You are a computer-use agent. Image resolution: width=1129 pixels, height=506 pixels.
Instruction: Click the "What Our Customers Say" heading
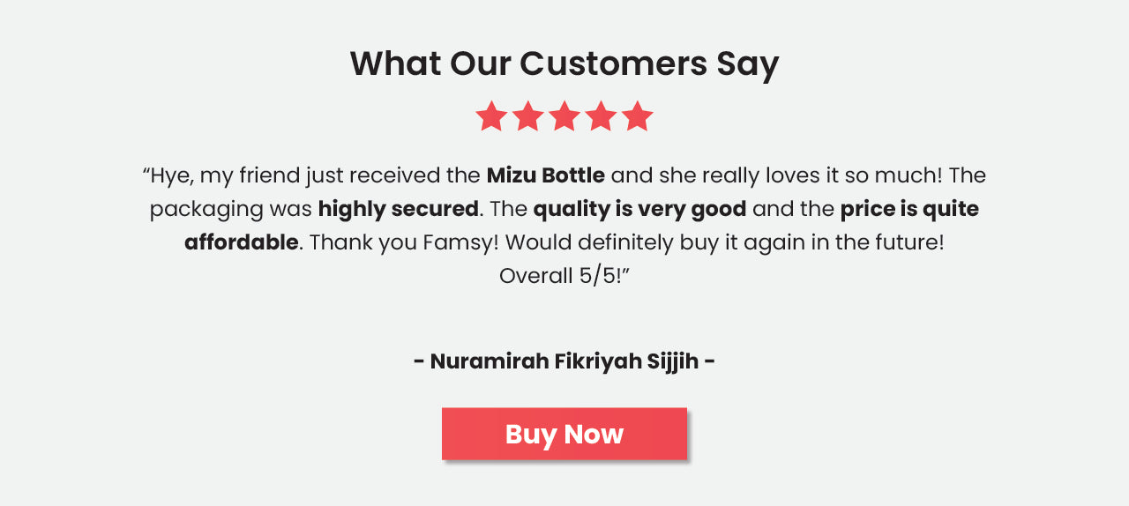tap(564, 63)
